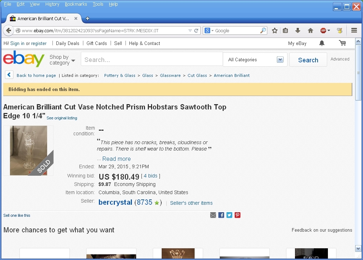Open the shopping cart icon
The width and height of the screenshot is (363, 260).
click(x=342, y=43)
